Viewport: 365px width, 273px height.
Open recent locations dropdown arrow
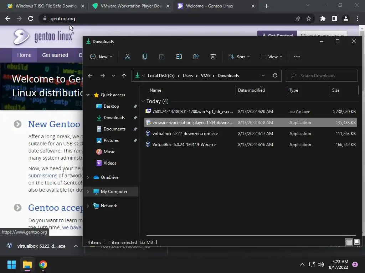click(x=113, y=76)
